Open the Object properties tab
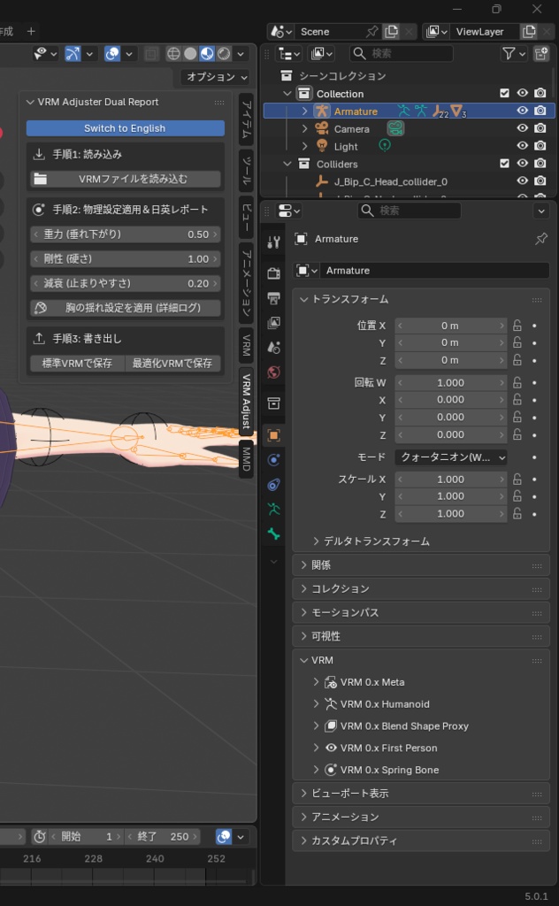559x906 pixels. (273, 435)
